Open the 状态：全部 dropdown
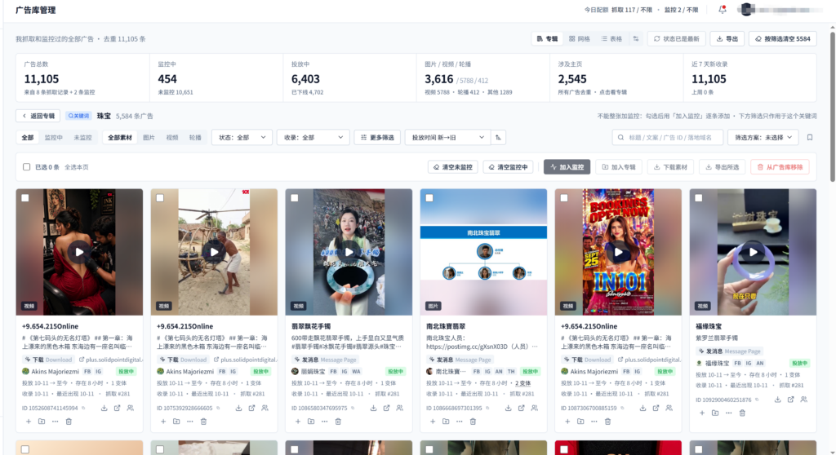 (x=242, y=138)
